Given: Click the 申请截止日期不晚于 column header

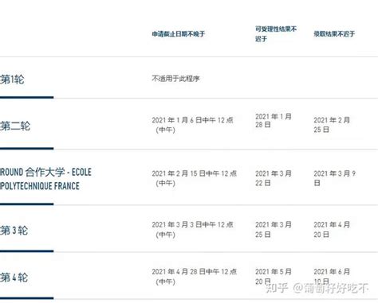Looking at the screenshot, I should pyautogui.click(x=179, y=34).
